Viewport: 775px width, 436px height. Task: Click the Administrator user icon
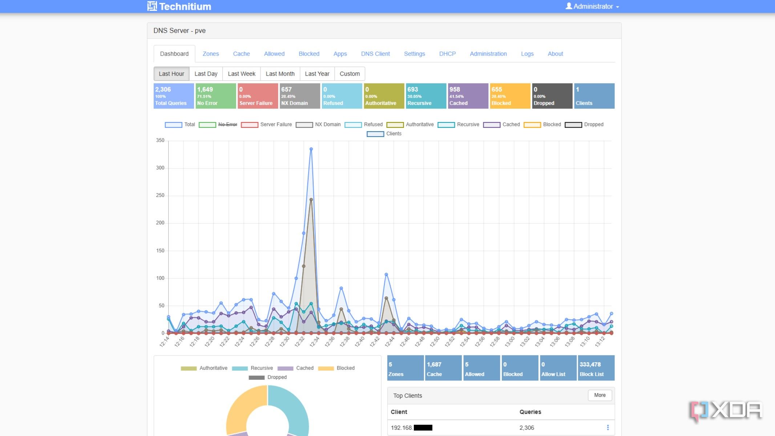click(x=569, y=6)
